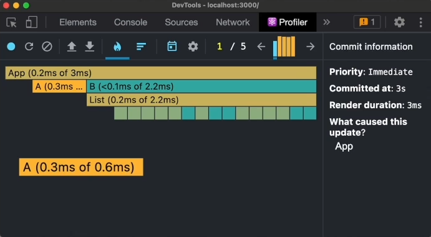The width and height of the screenshot is (431, 237).
Task: Start profiling with the record button
Action: tap(11, 47)
